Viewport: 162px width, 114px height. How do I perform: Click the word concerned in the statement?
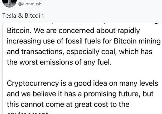(x=77, y=31)
